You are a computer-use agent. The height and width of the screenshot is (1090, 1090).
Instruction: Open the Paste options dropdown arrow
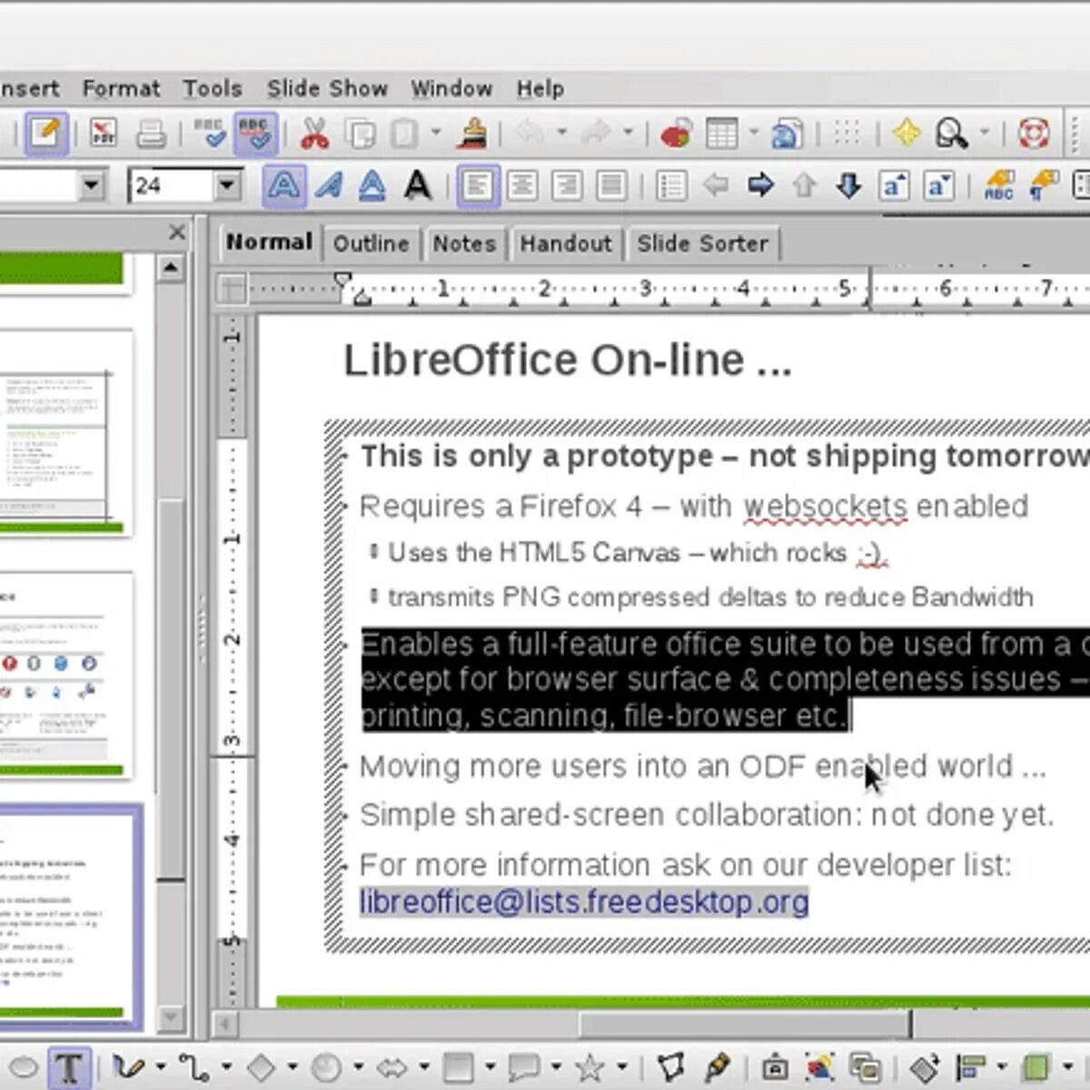pyautogui.click(x=436, y=133)
